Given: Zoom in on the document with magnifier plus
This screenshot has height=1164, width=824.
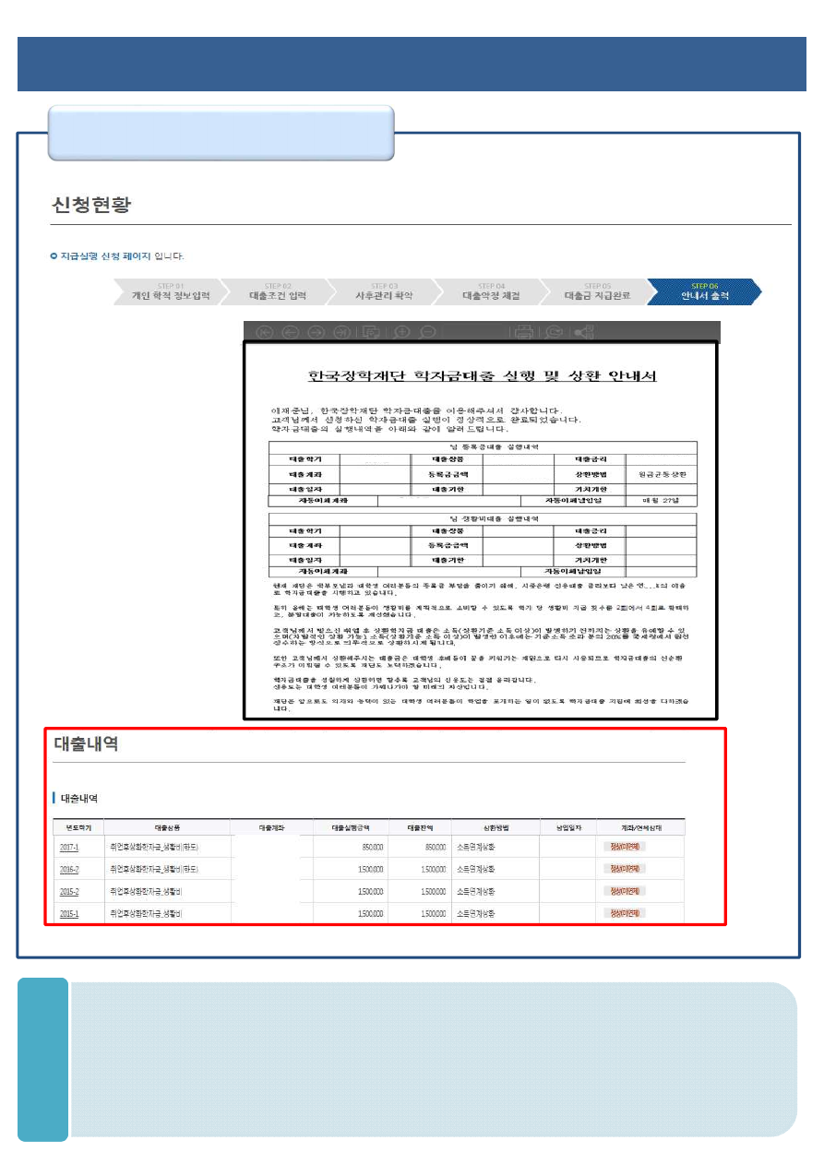Looking at the screenshot, I should pyautogui.click(x=402, y=332).
